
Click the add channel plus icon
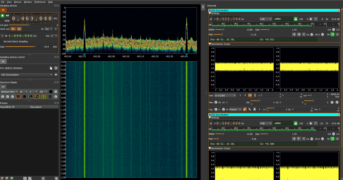point(56,75)
